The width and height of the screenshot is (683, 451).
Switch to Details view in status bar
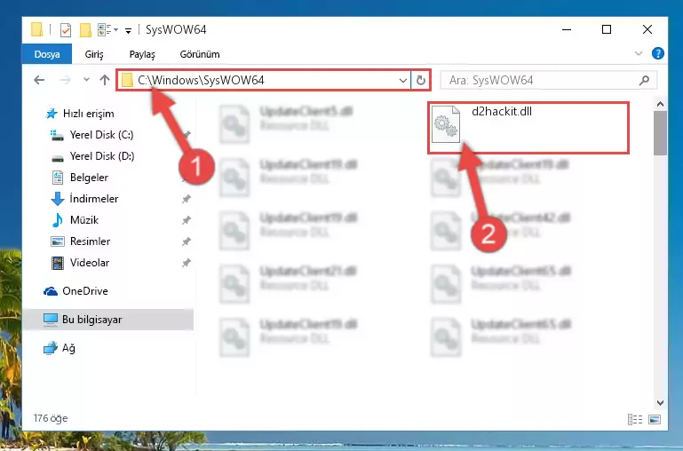coord(635,419)
